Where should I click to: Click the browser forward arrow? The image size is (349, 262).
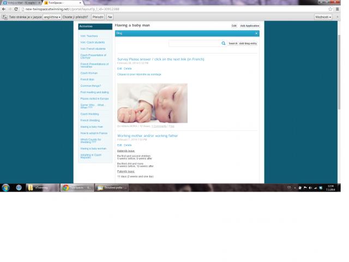[10, 9]
